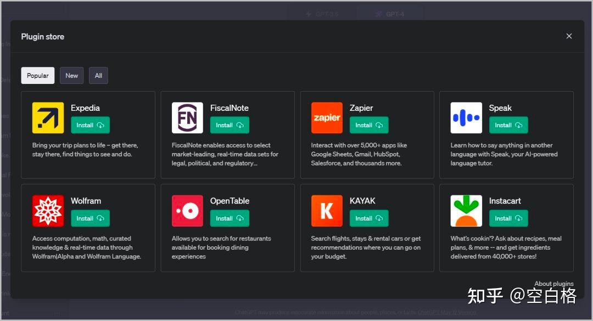Install the Wolfram plugin
Viewport: 593px width, 321px height.
coord(90,218)
